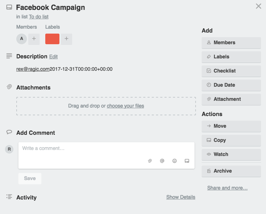Archive the card

231,171
